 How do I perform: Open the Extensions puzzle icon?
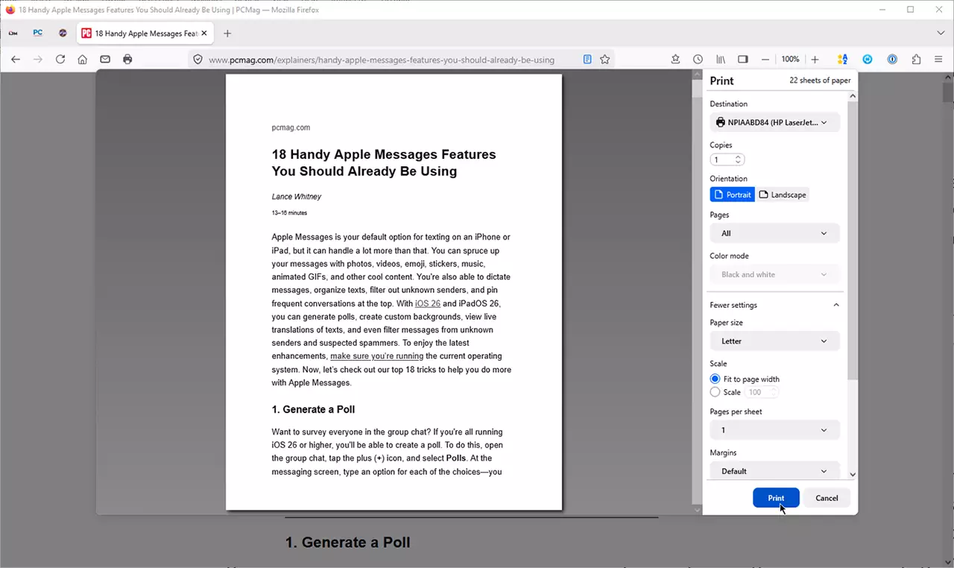click(917, 60)
